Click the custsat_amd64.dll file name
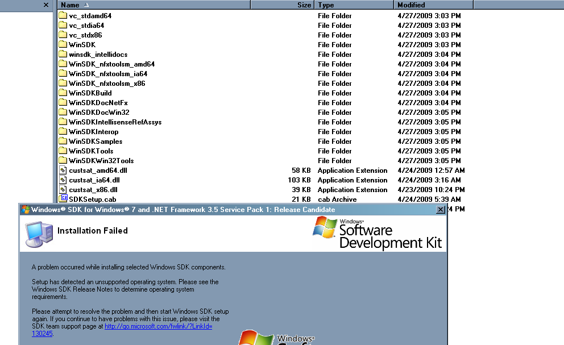Screen dimensions: 564x345 pos(98,171)
